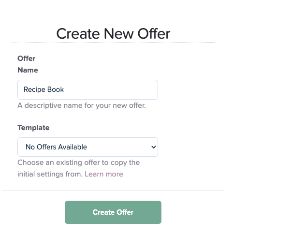Image resolution: width=290 pixels, height=236 pixels.
Task: Click the 'Choose an existing offer' helper text
Action: (x=79, y=162)
